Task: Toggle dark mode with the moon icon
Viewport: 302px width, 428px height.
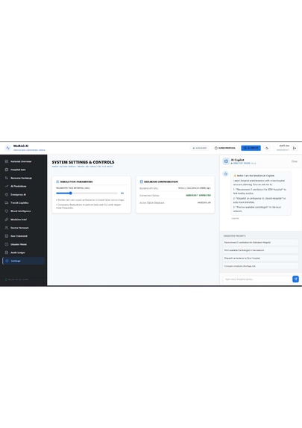Action: pos(267,148)
